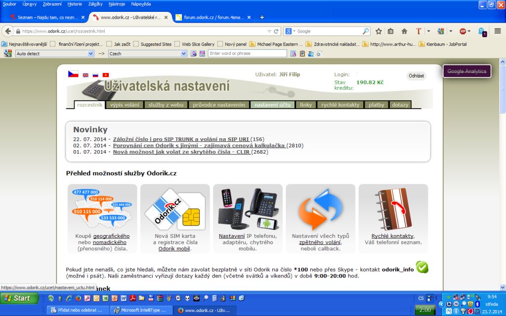Switch to the Seznam browser tab

tap(47, 17)
